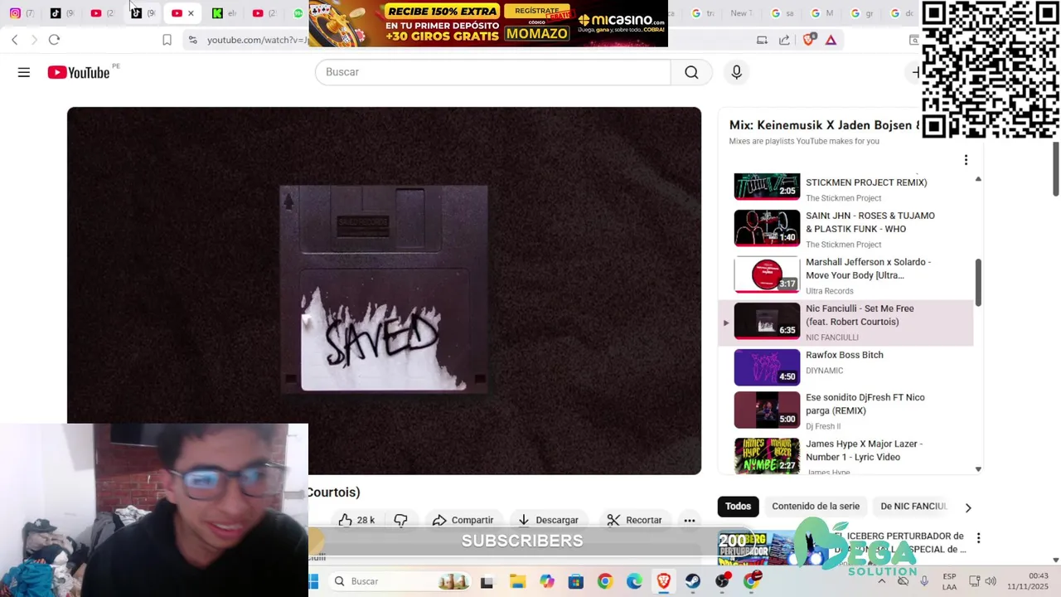1061x597 pixels.
Task: Open Steam from the taskbar
Action: pos(693,582)
